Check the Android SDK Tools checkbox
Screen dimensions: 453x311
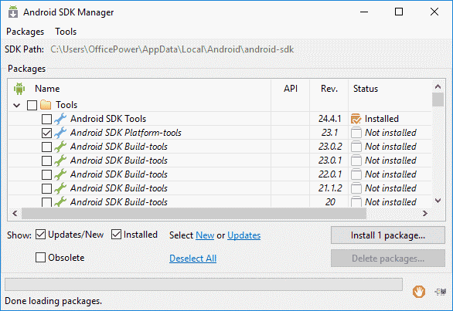46,119
